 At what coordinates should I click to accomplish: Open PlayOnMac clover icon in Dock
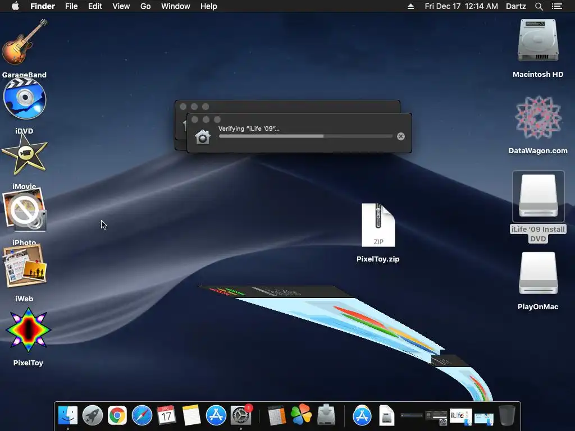301,415
